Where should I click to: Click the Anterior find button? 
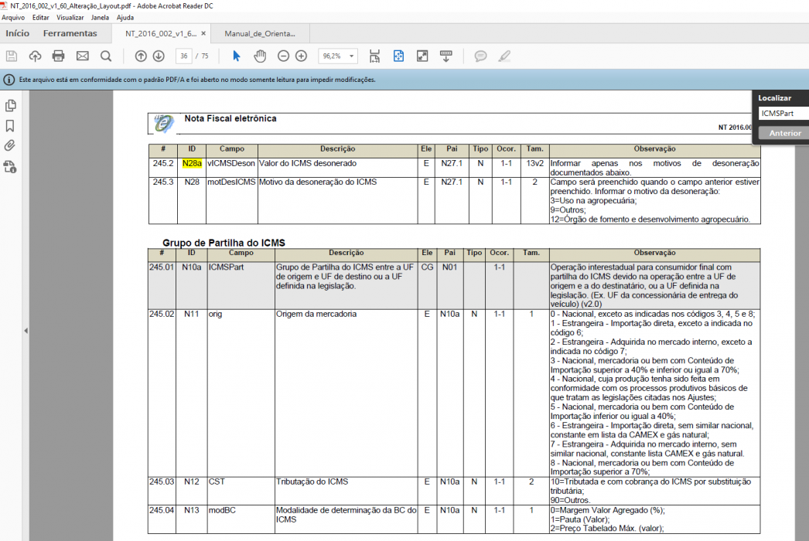click(785, 133)
